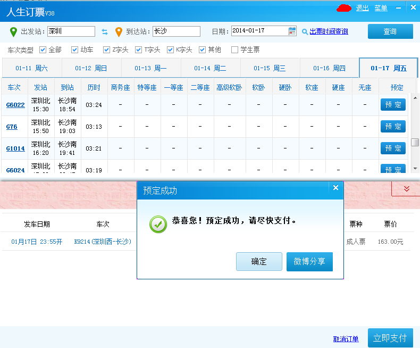
Task: Click the 软卧 column header
Action: (258, 87)
